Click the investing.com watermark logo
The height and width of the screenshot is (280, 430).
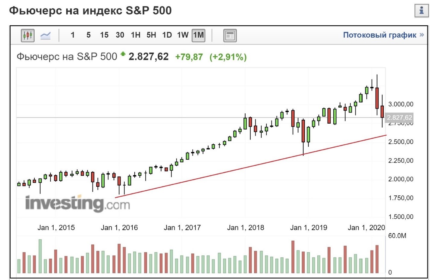78,204
